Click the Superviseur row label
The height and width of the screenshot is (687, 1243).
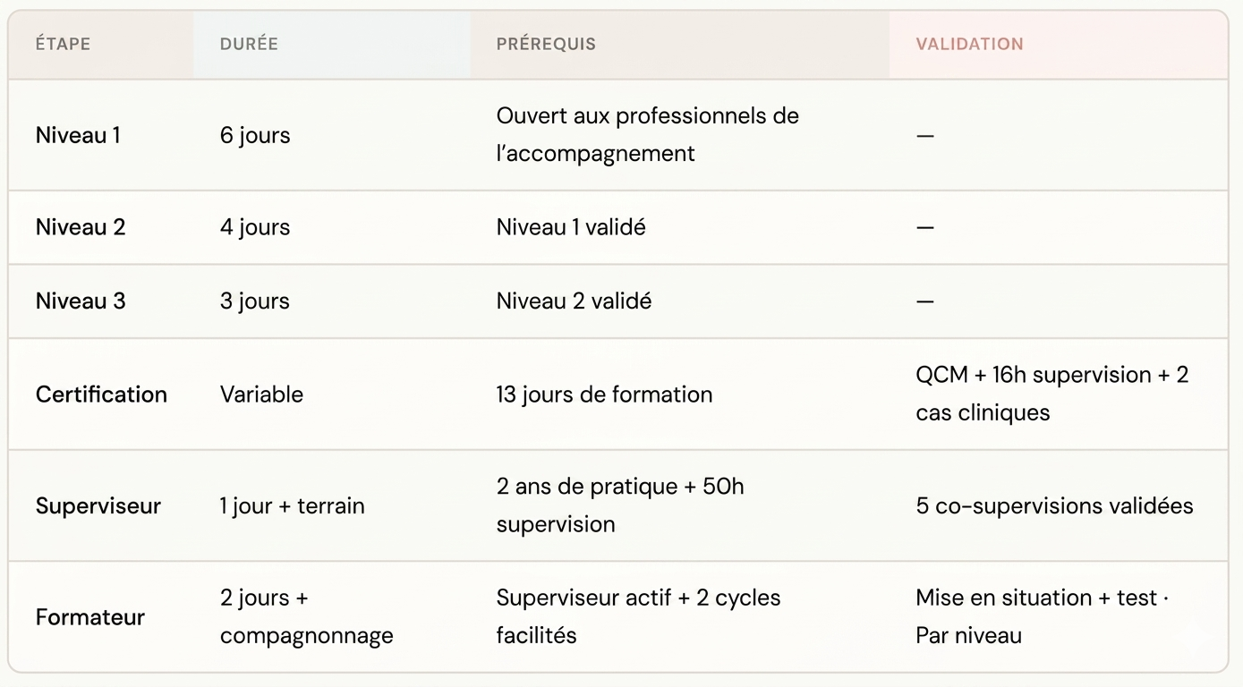[x=98, y=505]
